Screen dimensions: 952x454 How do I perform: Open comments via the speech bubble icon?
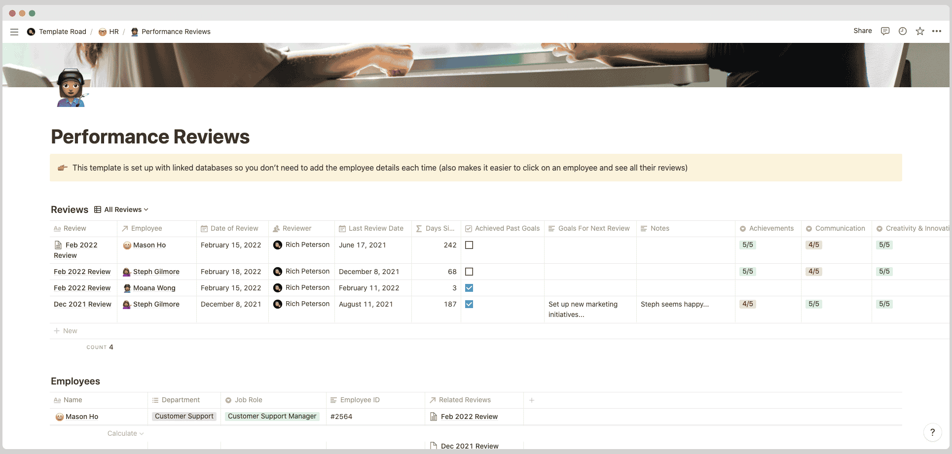point(885,31)
